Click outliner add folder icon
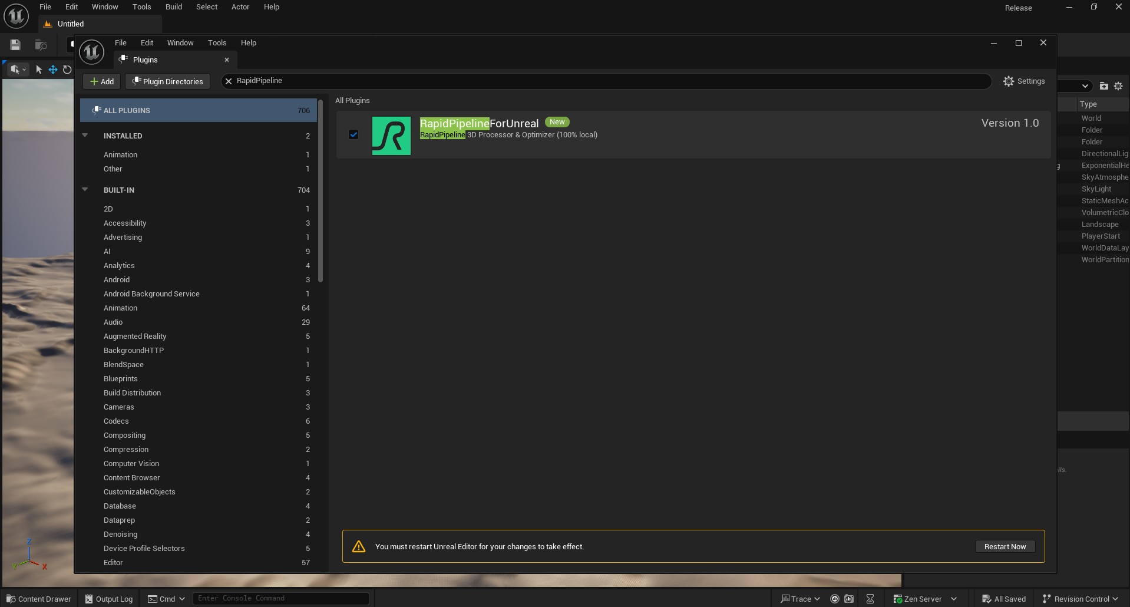 (1104, 86)
